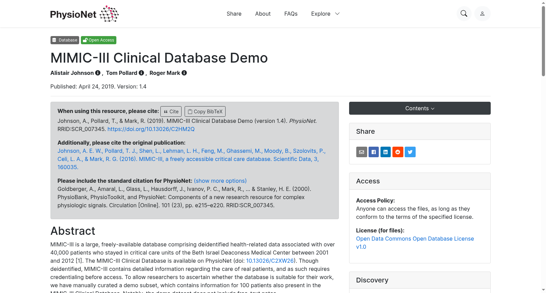Click the author name Roger Mark
Screen dimensions: 546x293
tap(165, 73)
